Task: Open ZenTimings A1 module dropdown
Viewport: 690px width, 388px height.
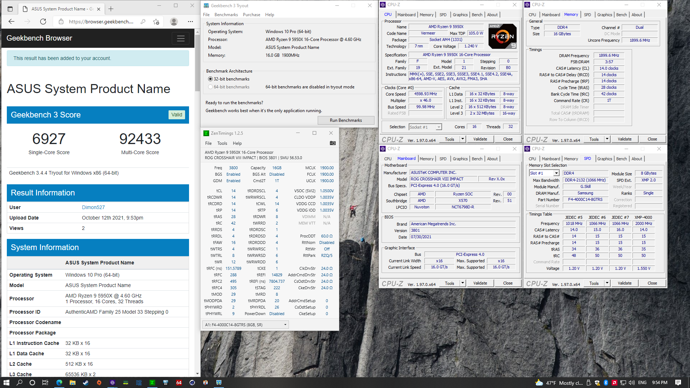Action: [245, 325]
